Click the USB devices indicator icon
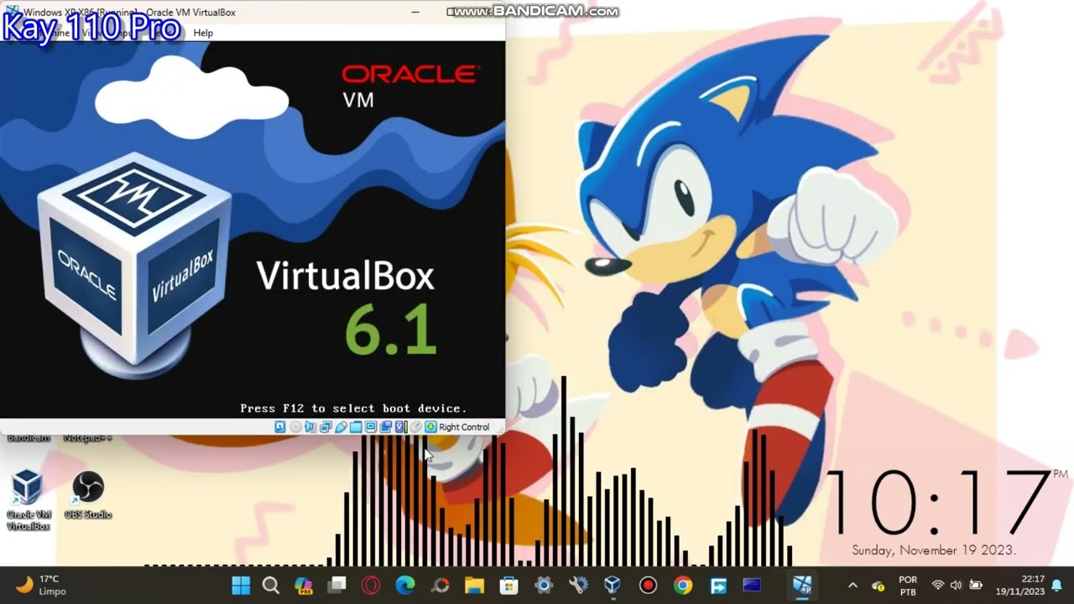1074x604 pixels. pyautogui.click(x=341, y=427)
